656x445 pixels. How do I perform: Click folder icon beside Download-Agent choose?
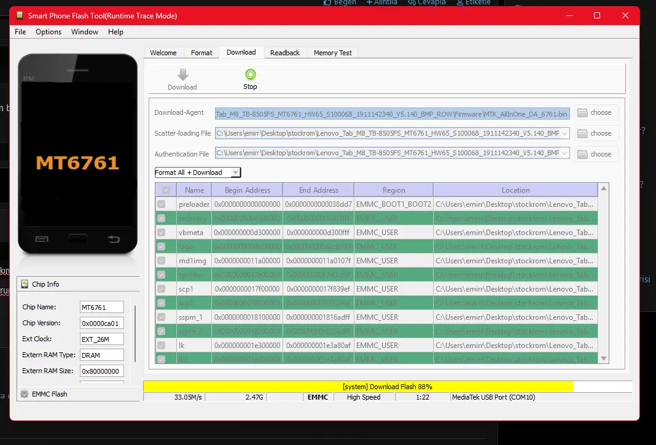(x=582, y=112)
